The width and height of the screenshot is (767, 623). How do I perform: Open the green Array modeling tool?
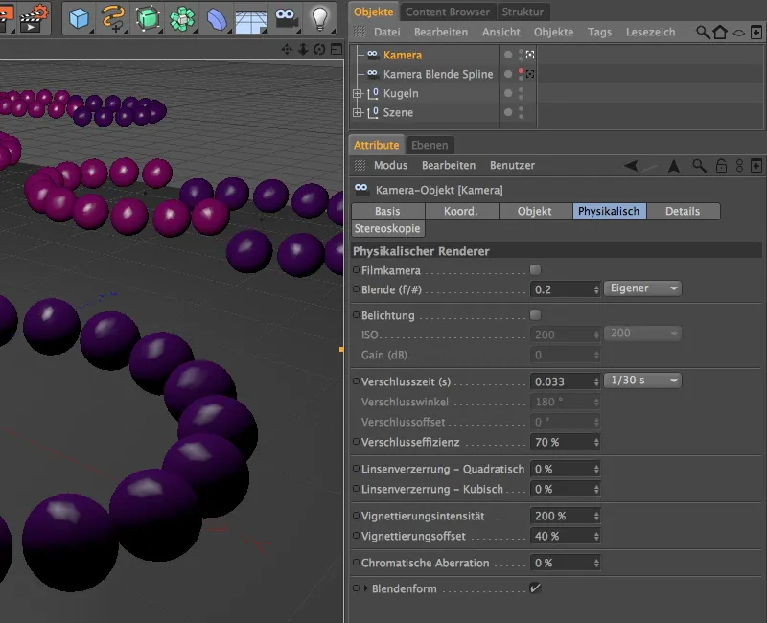(x=182, y=18)
